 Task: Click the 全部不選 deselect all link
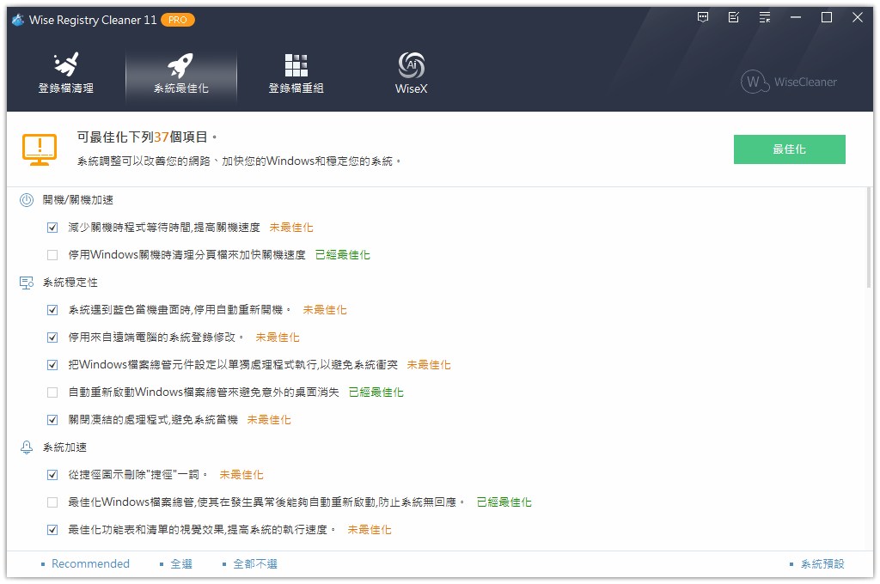[x=255, y=563]
